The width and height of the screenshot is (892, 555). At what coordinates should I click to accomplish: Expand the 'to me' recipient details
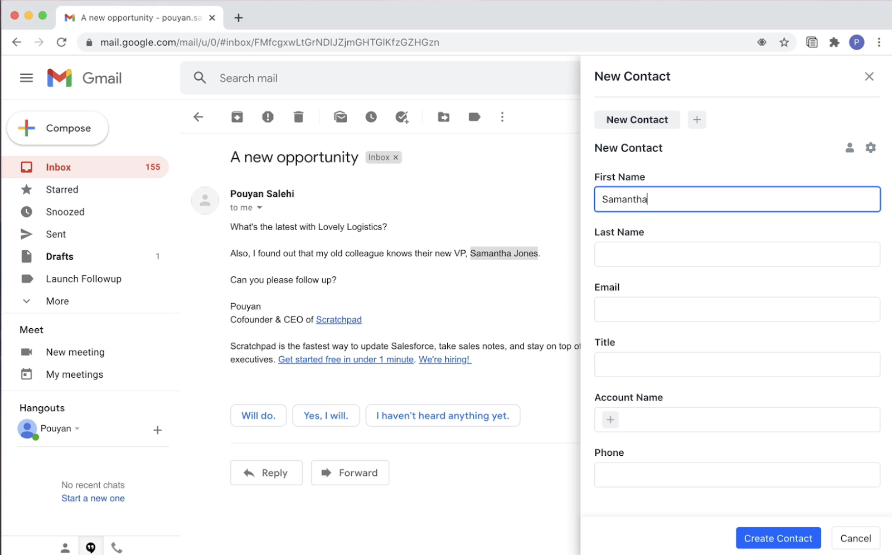(x=259, y=208)
